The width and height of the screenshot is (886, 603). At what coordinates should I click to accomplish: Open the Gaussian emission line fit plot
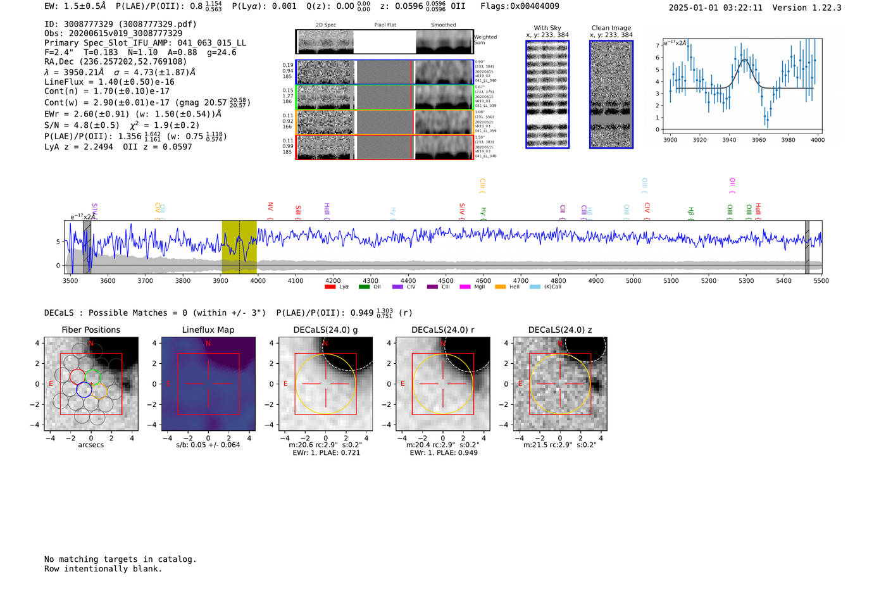(741, 86)
